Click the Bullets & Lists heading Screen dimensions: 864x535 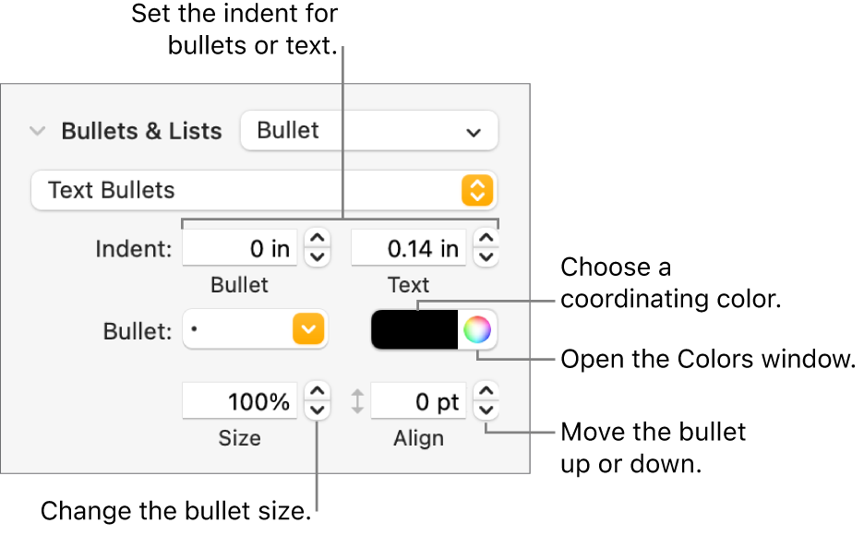pos(141,131)
